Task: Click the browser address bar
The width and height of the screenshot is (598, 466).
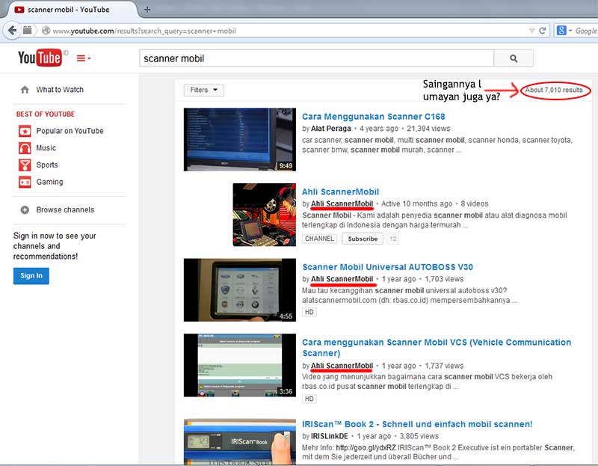Action: (x=286, y=31)
